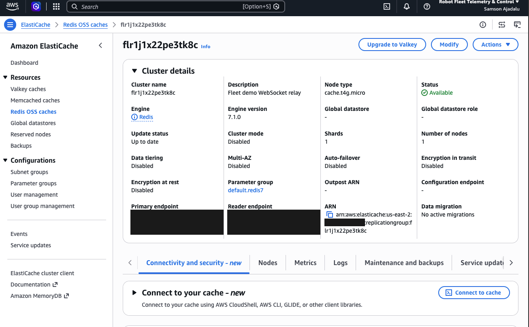
Task: Open the help question mark menu
Action: point(427,6)
